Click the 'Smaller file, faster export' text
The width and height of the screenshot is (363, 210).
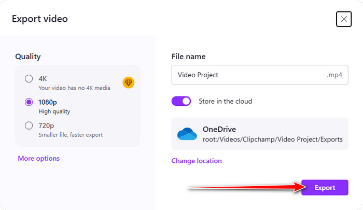71,135
